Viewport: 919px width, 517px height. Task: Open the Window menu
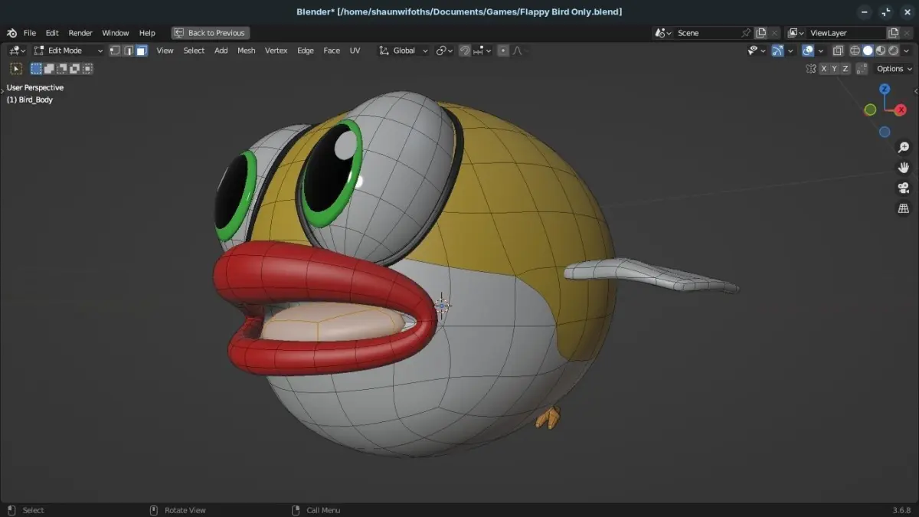(x=116, y=33)
